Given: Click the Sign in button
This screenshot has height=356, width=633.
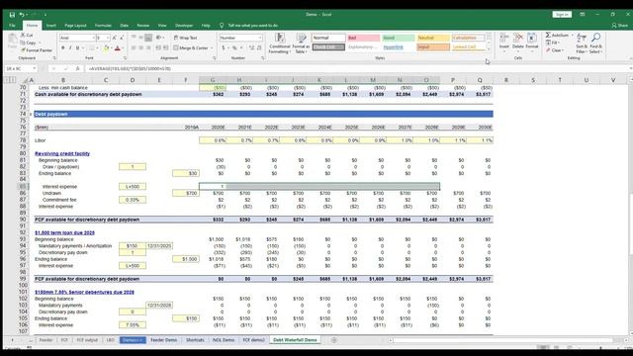Looking at the screenshot, I should [562, 15].
